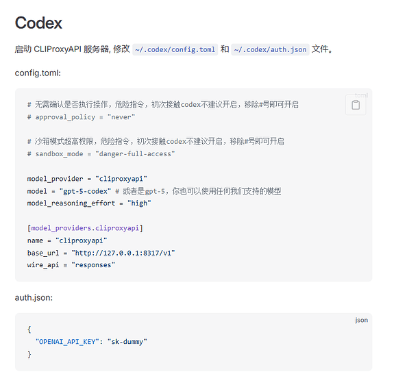Click the inline comment 或者是gpt-5
Screen dimensions: 407x385
click(x=198, y=191)
